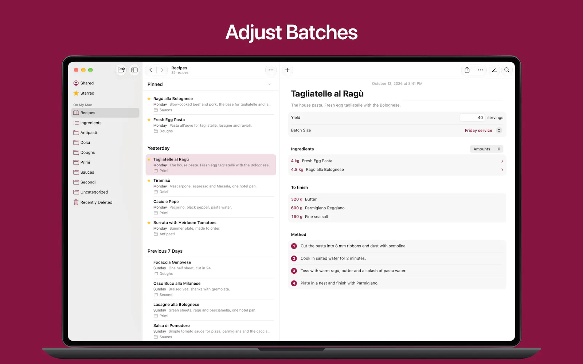Click the edit pencil icon
Screen dimensions: 583x364
[494, 70]
